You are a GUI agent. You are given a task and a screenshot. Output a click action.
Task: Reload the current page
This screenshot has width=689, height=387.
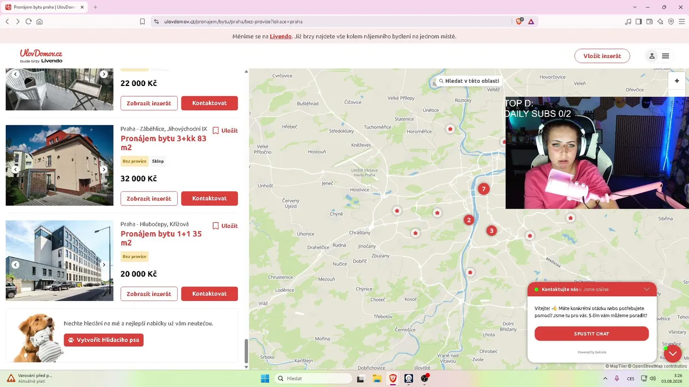click(x=29, y=21)
